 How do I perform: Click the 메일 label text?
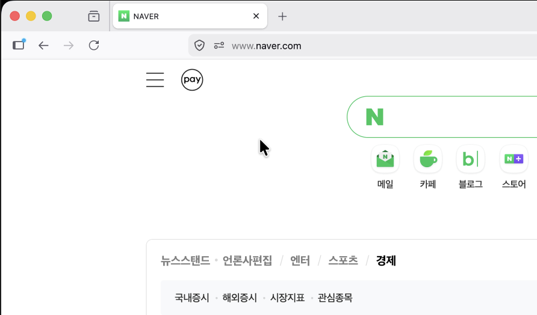(385, 184)
